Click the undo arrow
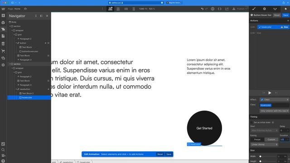Screen dimensions: 290x163 [202, 9]
